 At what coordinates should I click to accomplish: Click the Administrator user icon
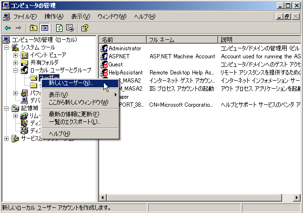coord(104,48)
